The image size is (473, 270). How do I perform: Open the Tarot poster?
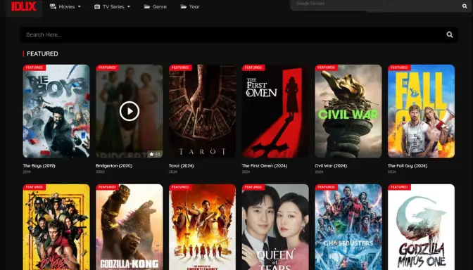[x=203, y=111]
